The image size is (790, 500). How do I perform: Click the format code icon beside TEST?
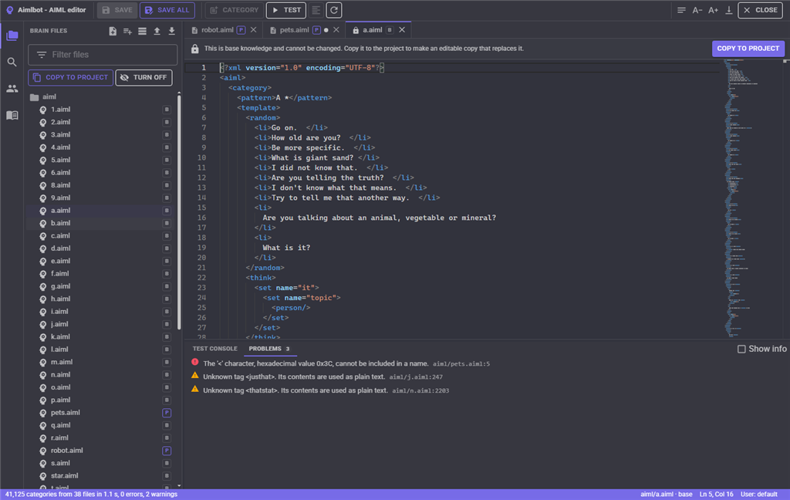click(316, 10)
